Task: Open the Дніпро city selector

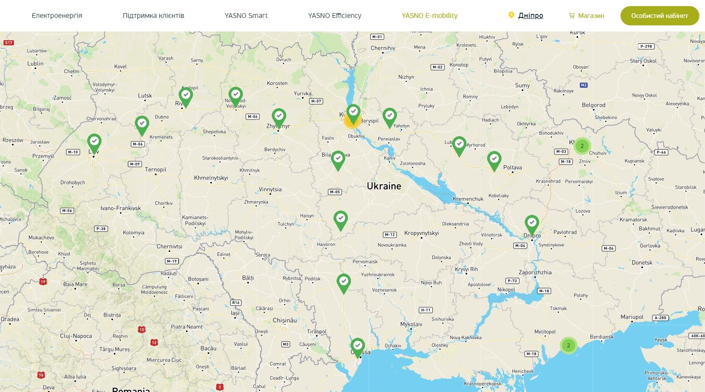Action: pos(530,16)
